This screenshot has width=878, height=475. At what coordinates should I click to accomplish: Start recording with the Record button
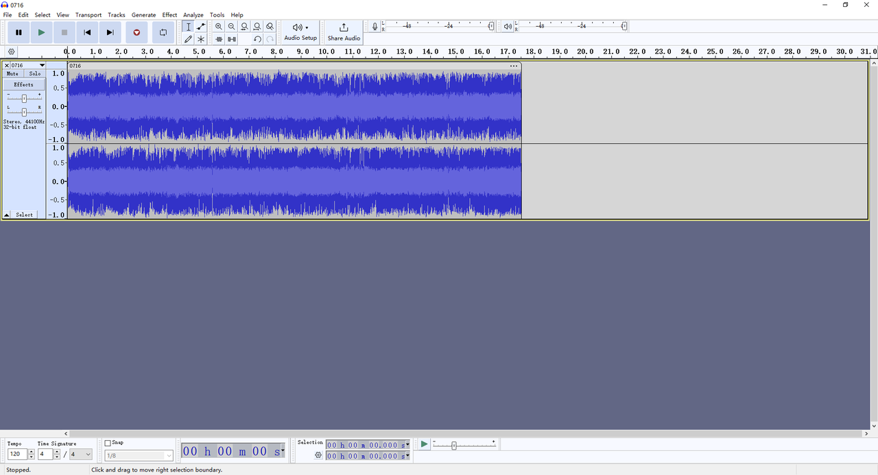(137, 32)
